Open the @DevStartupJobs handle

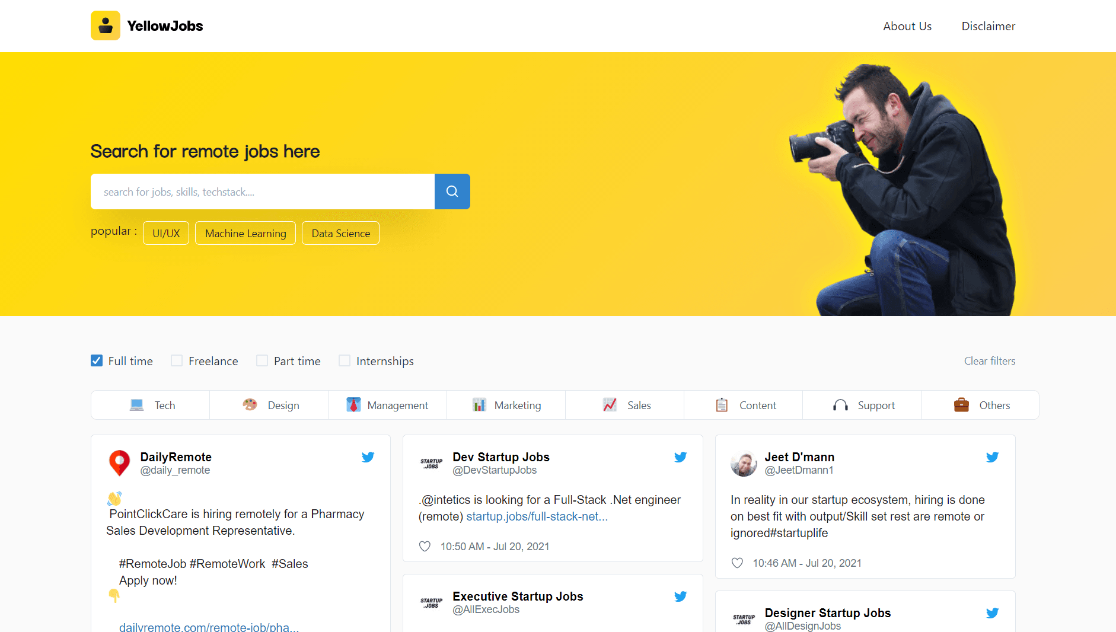(495, 470)
